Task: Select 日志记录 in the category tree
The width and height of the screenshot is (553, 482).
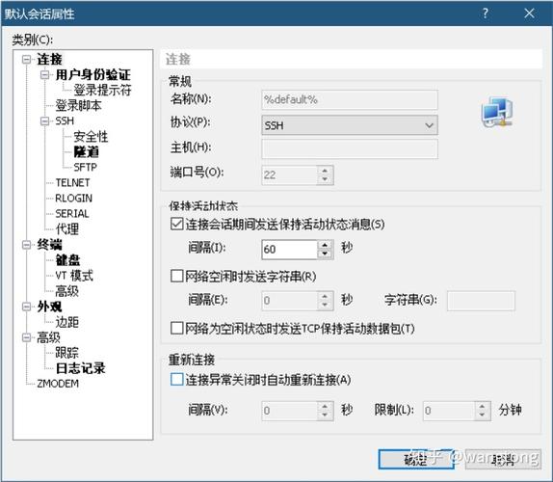Action: pyautogui.click(x=80, y=368)
